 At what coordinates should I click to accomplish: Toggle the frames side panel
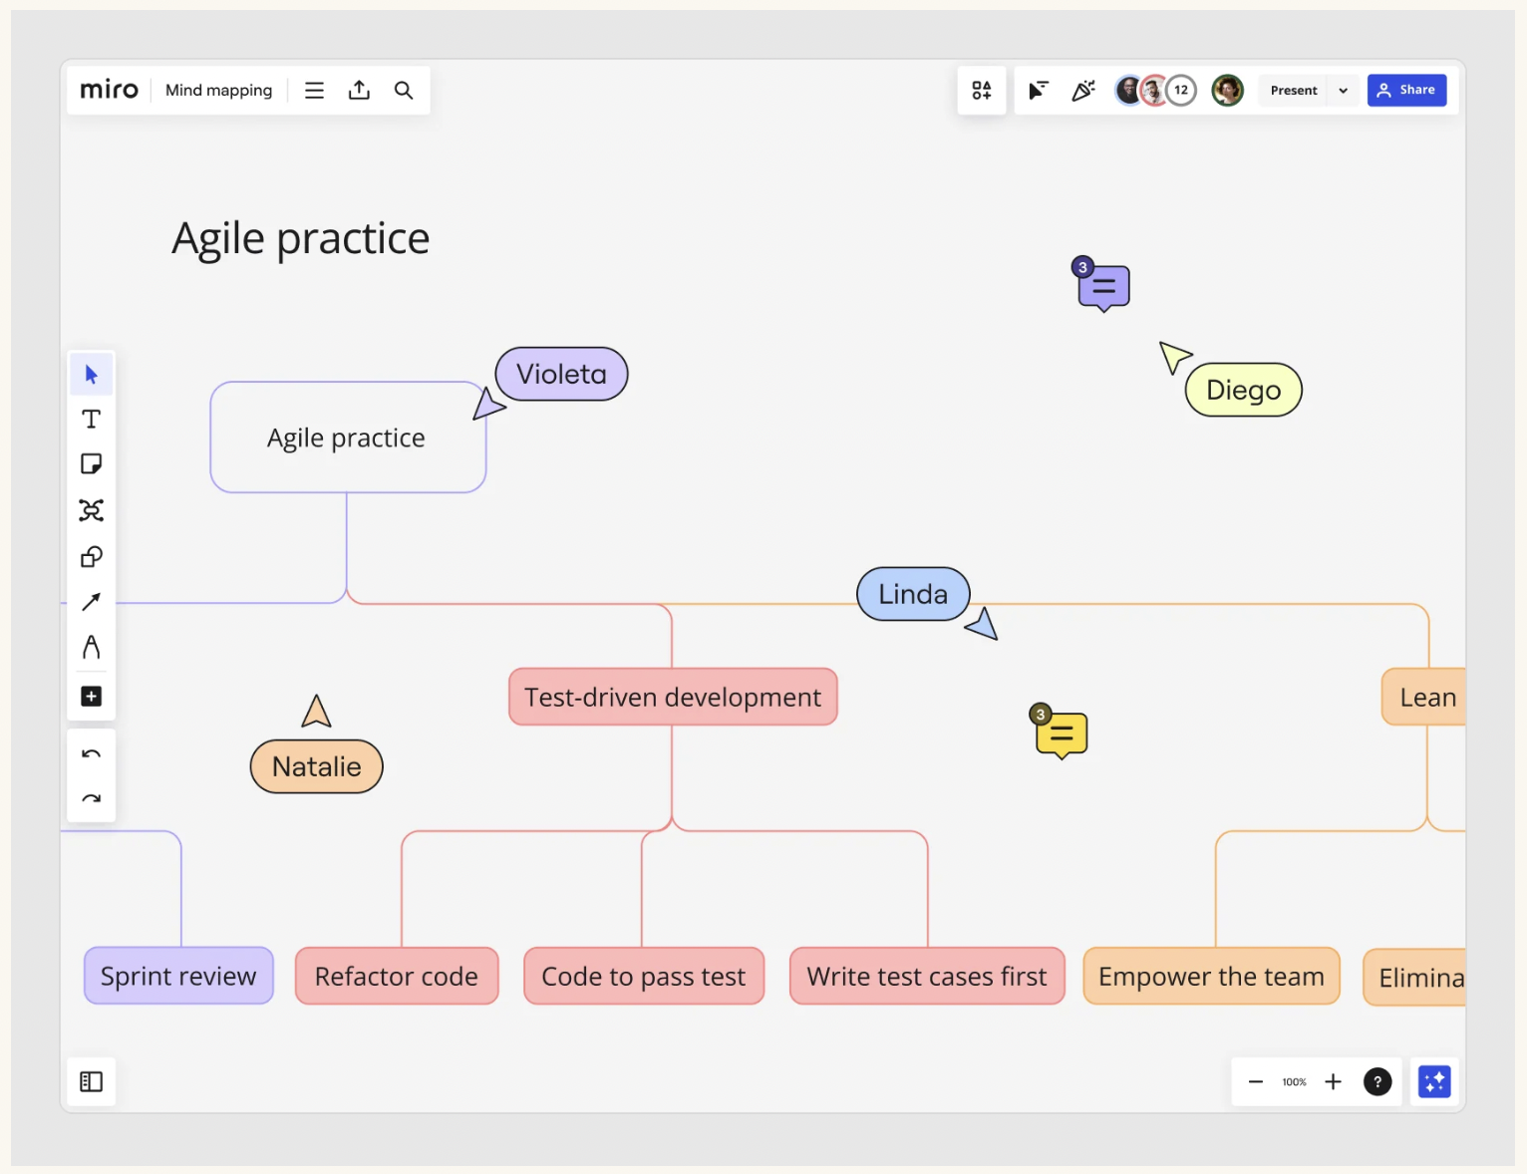[x=92, y=1081]
